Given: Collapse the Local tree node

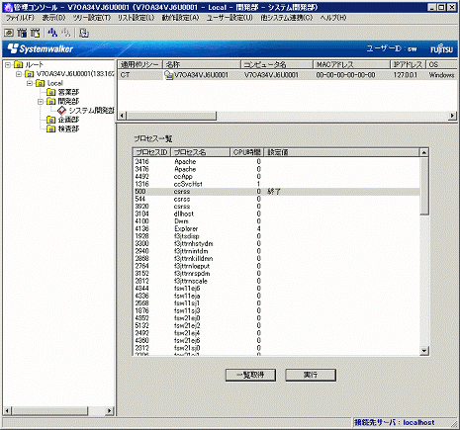Looking at the screenshot, I should click(x=30, y=83).
